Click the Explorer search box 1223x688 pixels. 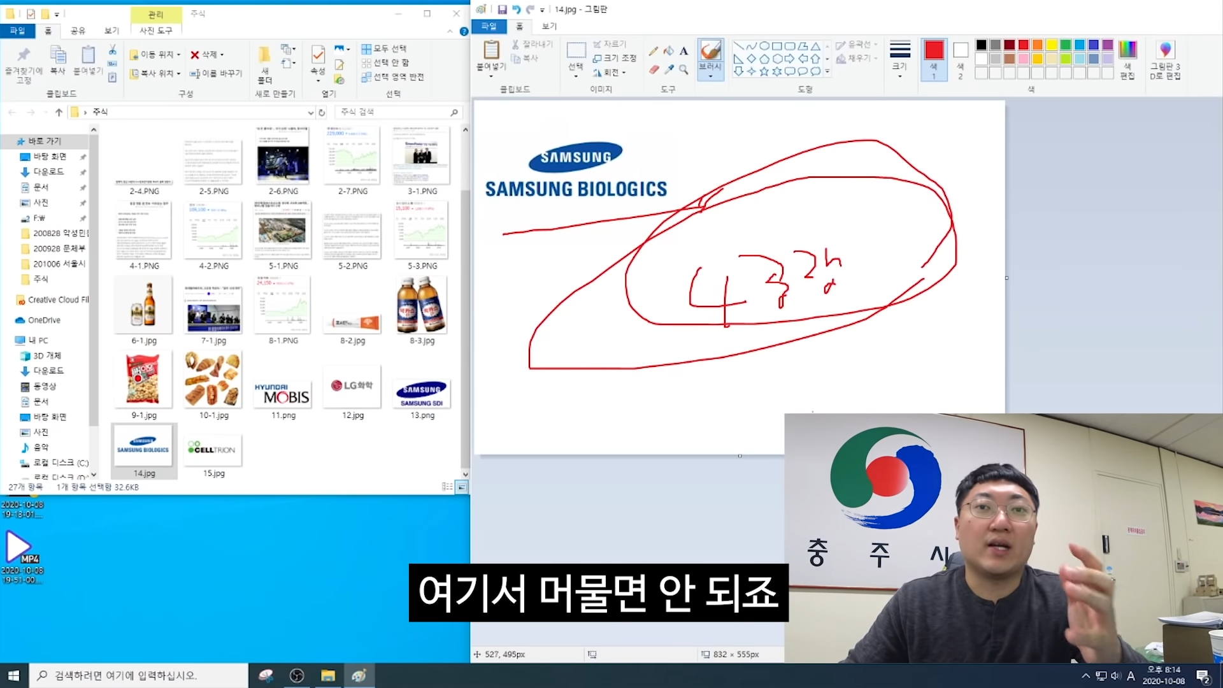click(398, 112)
